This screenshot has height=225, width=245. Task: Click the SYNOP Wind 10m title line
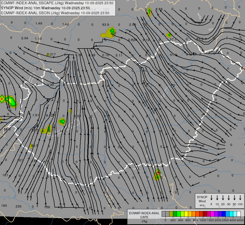tap(45, 8)
